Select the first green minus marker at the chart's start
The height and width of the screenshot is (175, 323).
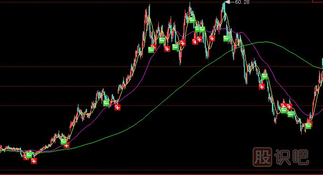(29, 155)
